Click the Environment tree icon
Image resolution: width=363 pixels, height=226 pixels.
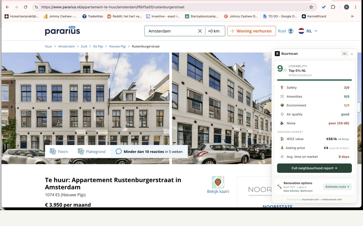point(282,105)
